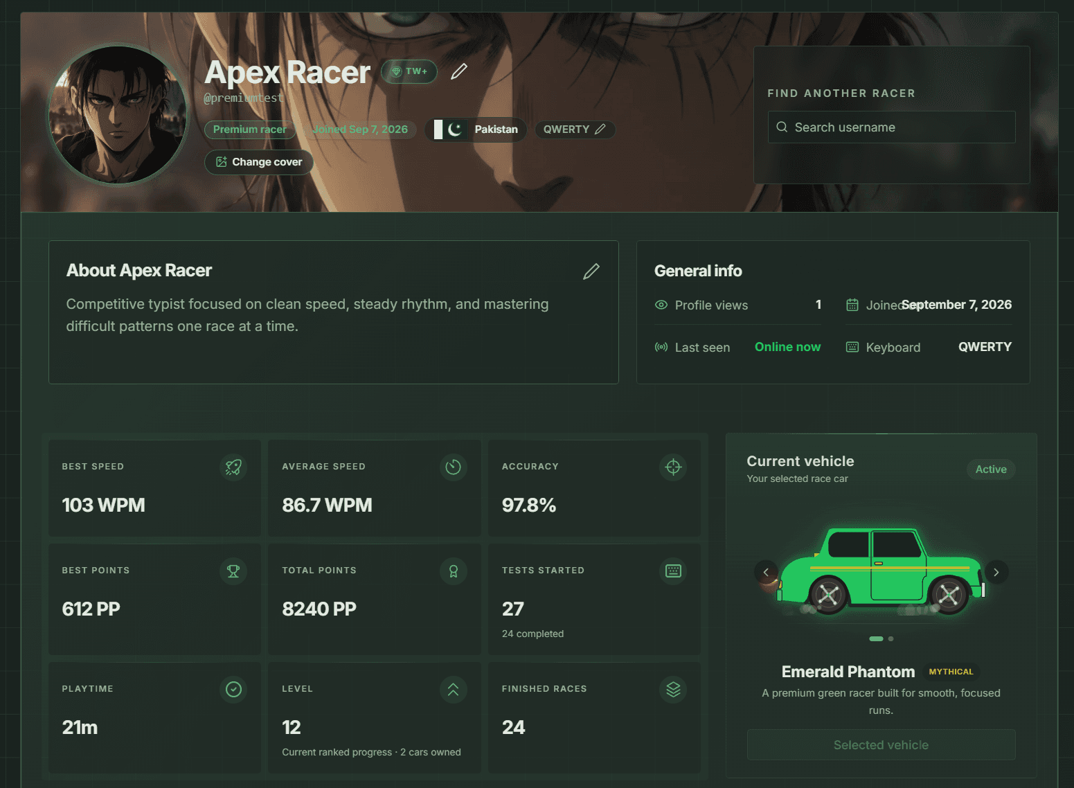Click the 97.8% accuracy value
The width and height of the screenshot is (1074, 788).
point(529,505)
